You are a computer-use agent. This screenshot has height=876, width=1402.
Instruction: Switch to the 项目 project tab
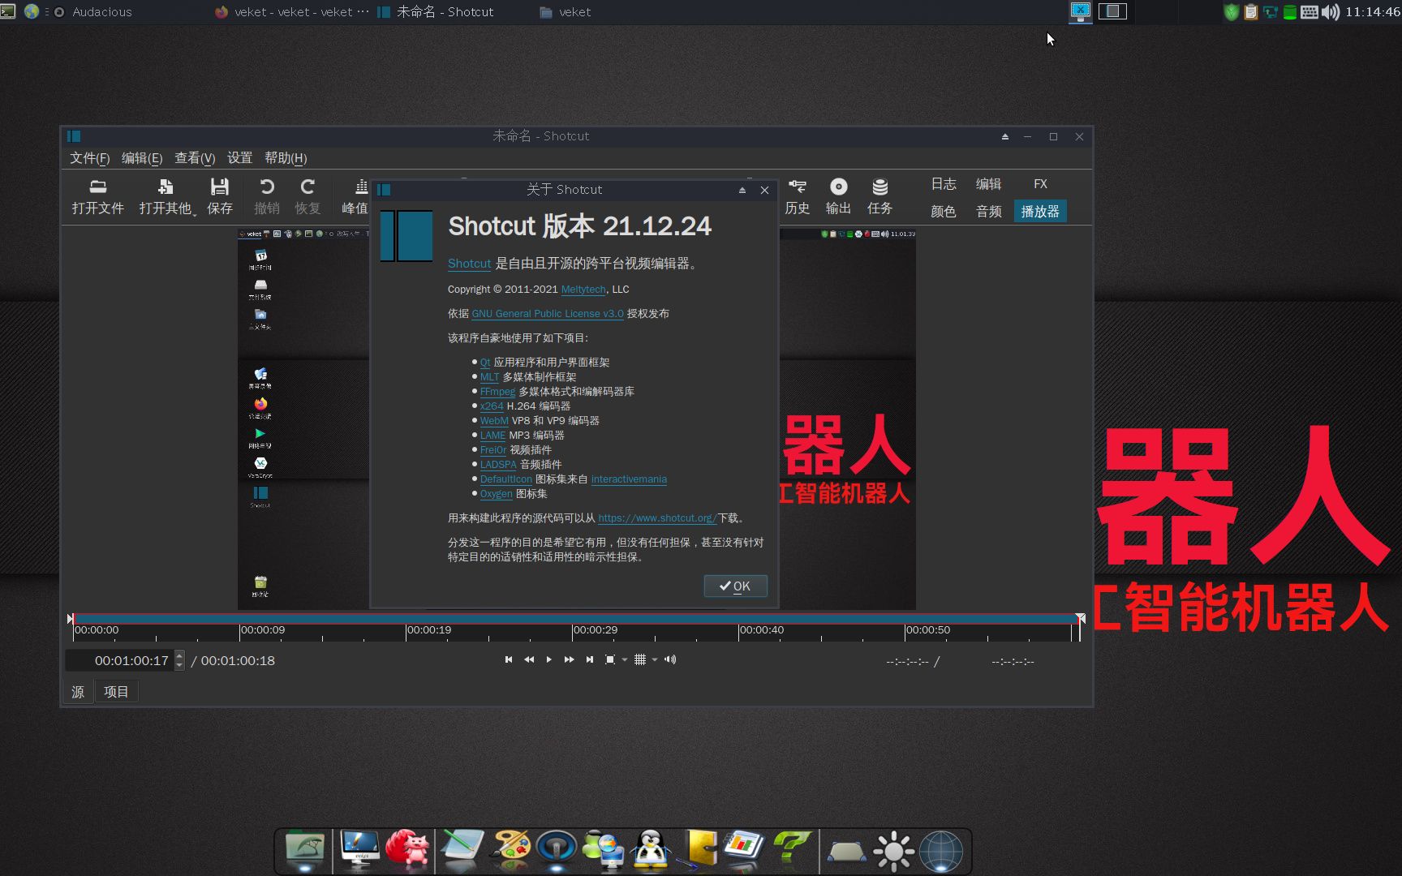pyautogui.click(x=116, y=692)
